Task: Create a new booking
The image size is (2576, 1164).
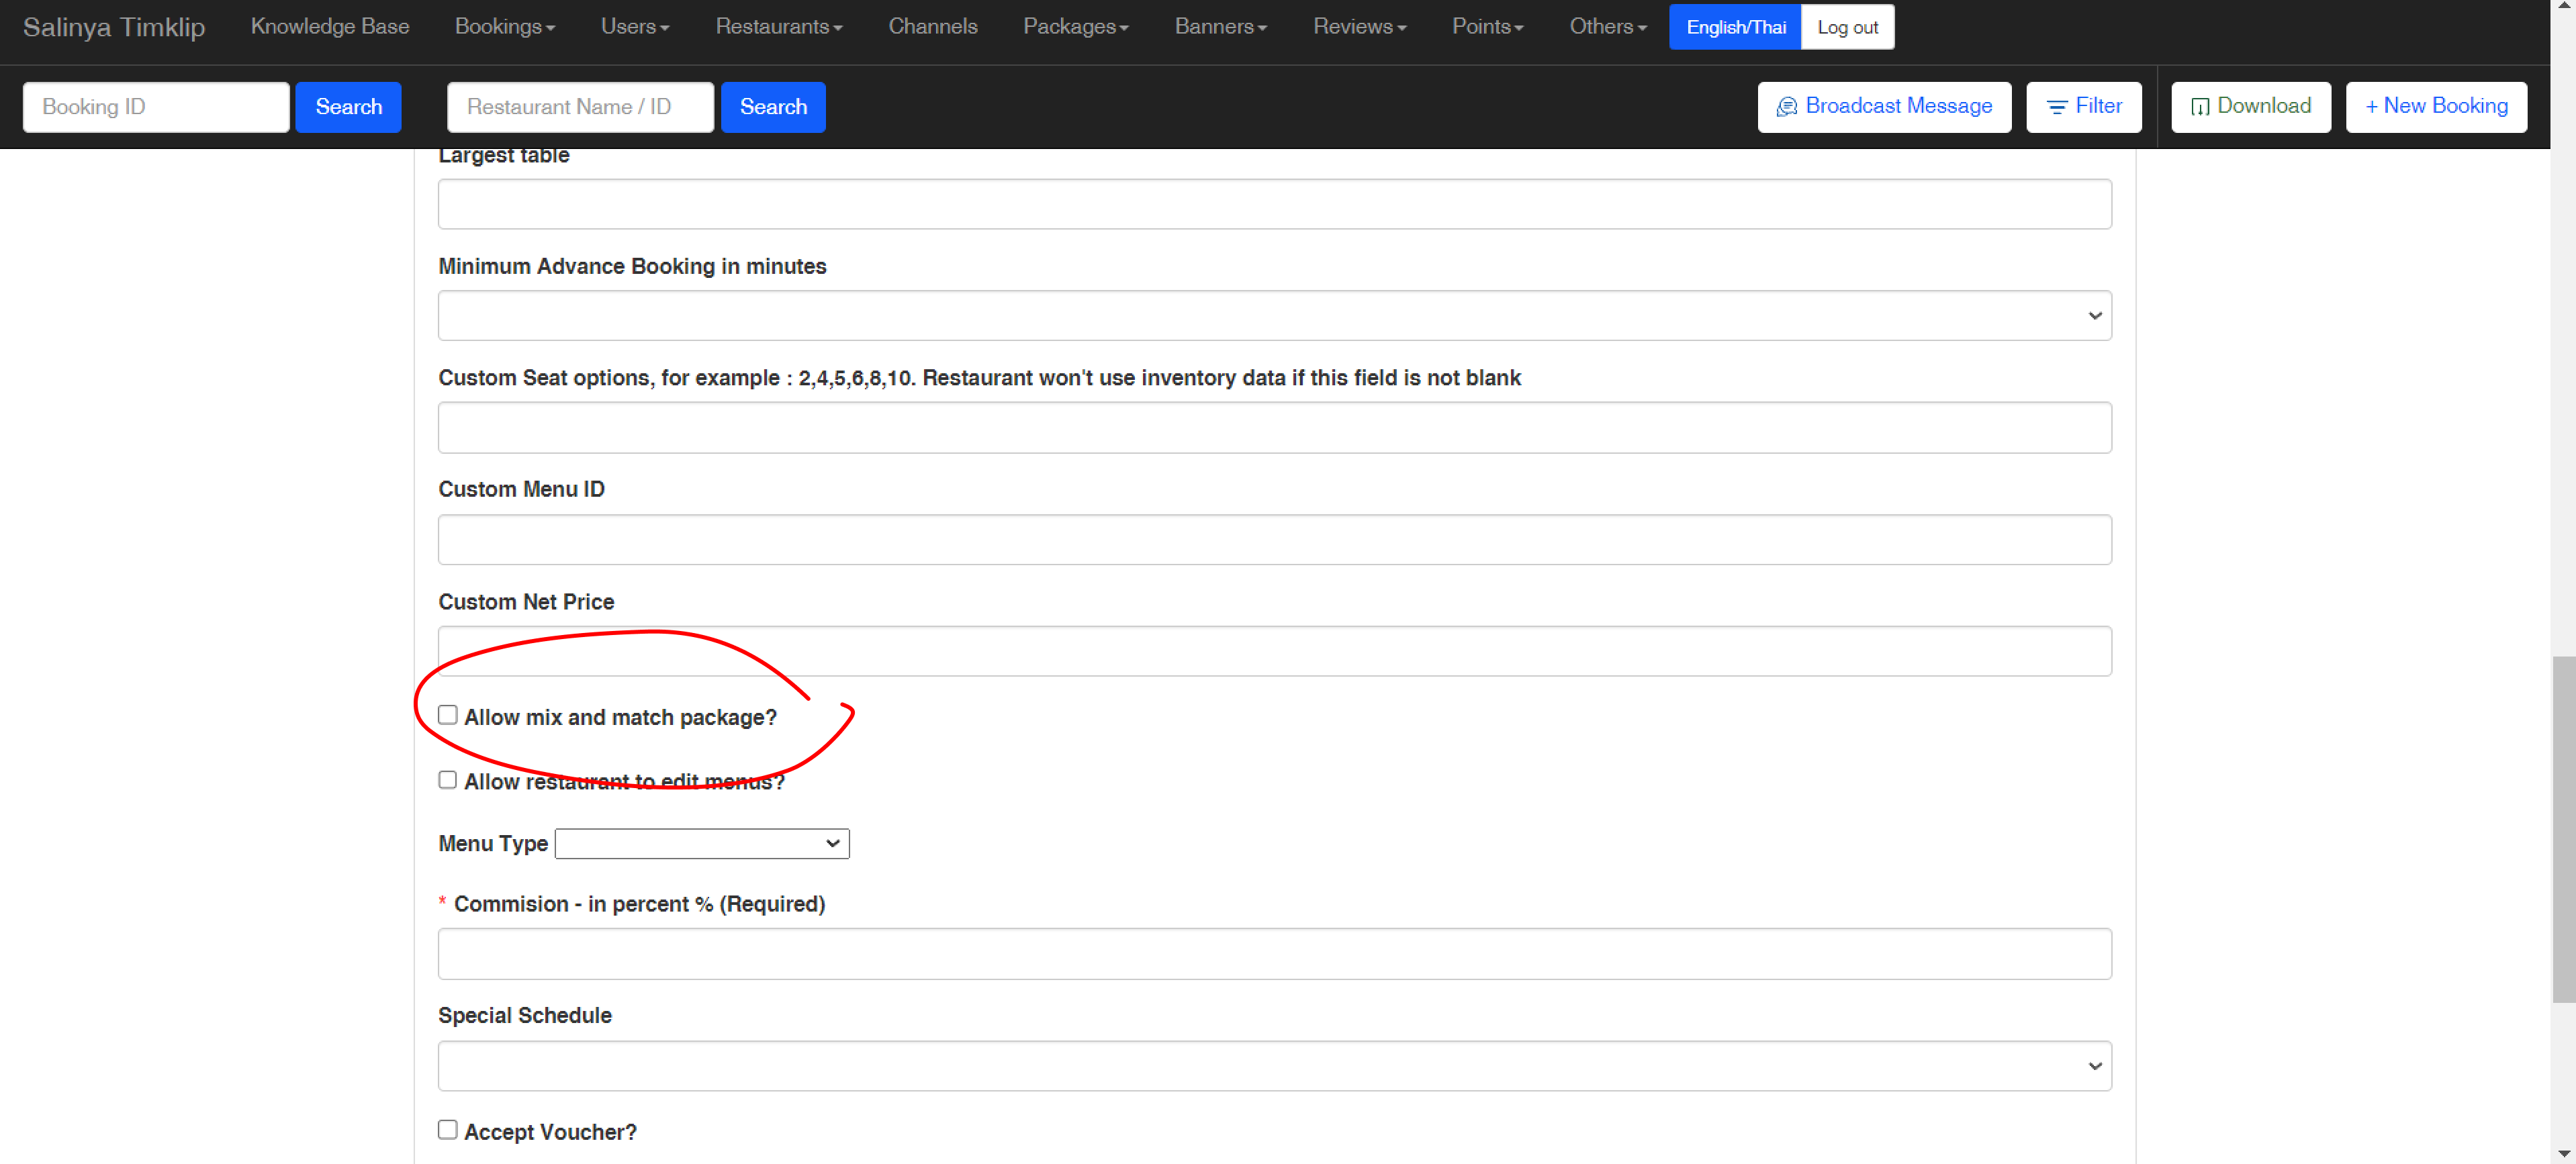Action: pos(2435,107)
